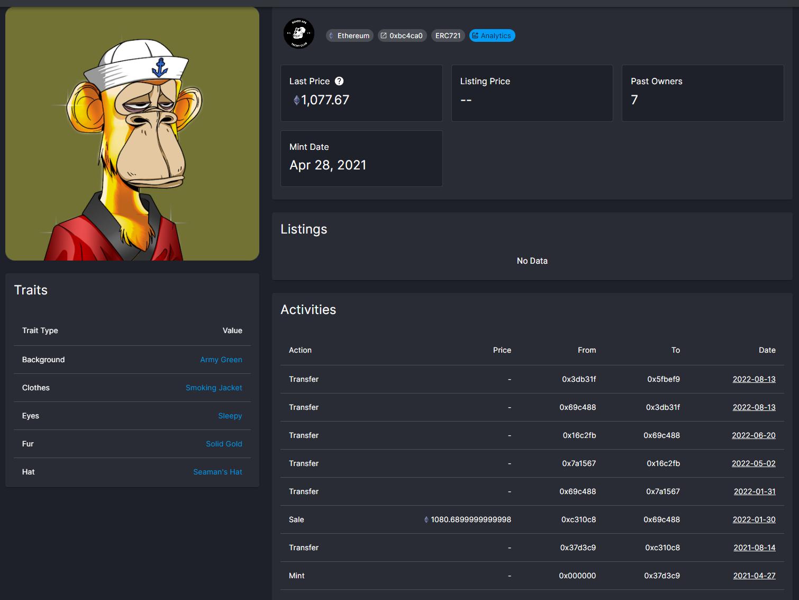
Task: Click the Sleepy eyes trait value
Action: click(x=230, y=416)
